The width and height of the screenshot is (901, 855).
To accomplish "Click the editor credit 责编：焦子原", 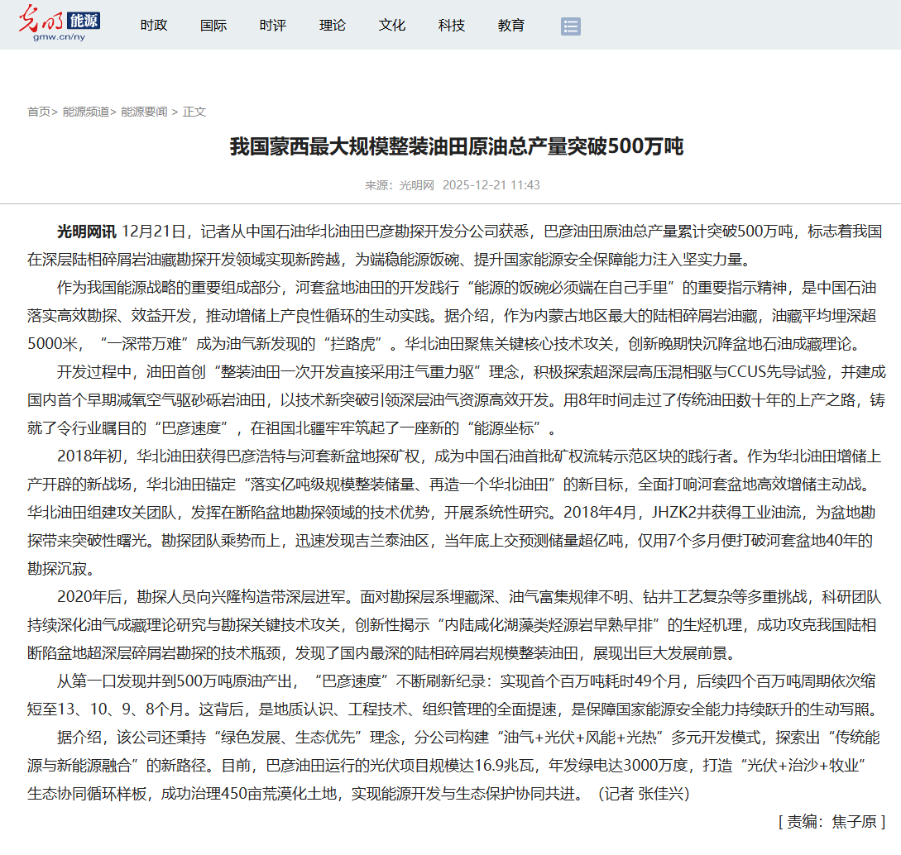I will point(832,822).
